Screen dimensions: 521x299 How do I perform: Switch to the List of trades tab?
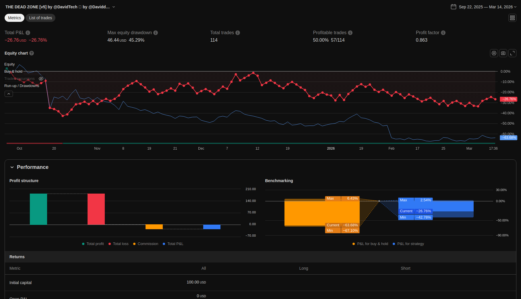[40, 18]
